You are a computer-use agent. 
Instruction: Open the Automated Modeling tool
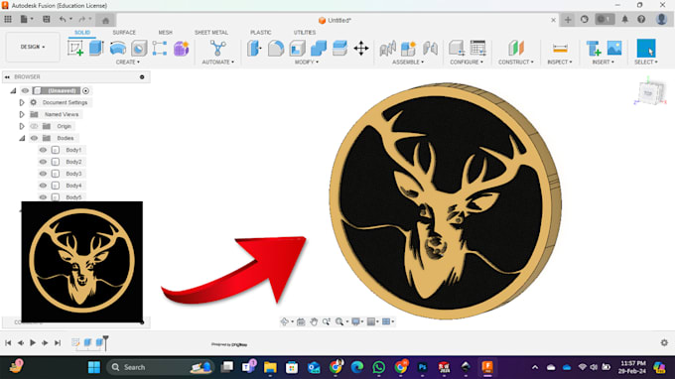[217, 48]
